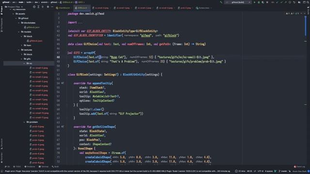Image resolution: width=310 pixels, height=174 pixels.
Task: Collapse the models folder
Action: click(x=19, y=32)
